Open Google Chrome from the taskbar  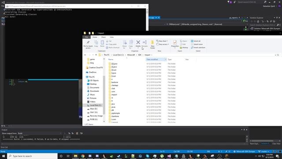click(83, 156)
